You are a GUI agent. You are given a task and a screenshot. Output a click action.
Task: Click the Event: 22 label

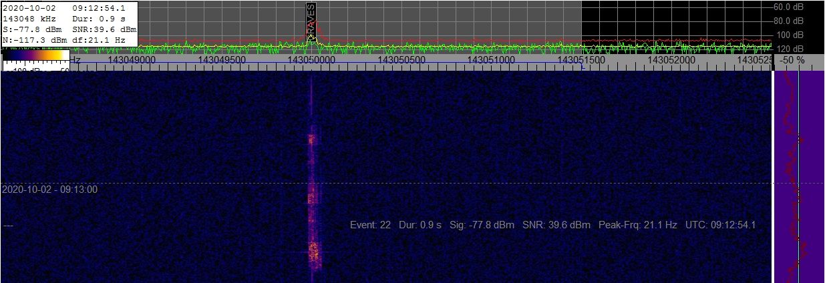click(x=370, y=225)
